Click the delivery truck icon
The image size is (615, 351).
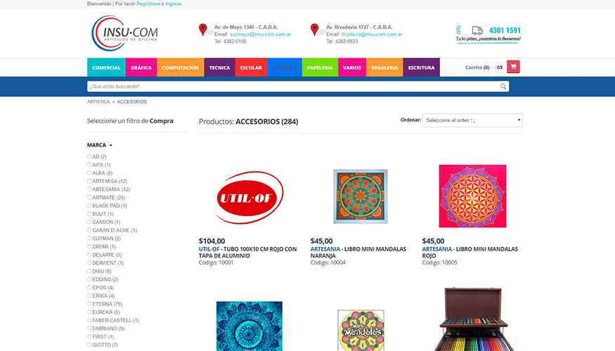tap(477, 30)
